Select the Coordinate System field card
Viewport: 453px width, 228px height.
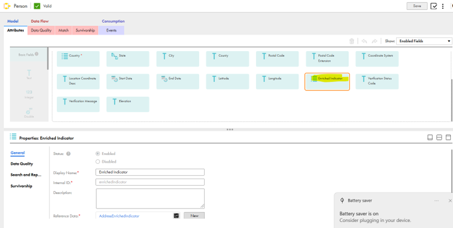377,59
